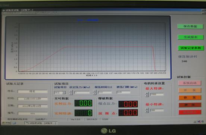206x135 pixels.
Task: Open 试验记录参数 (test record parameters) button
Action: pos(191,48)
